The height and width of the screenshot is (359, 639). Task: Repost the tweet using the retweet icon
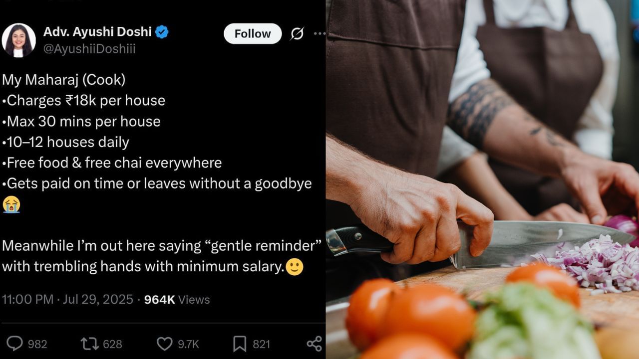90,344
